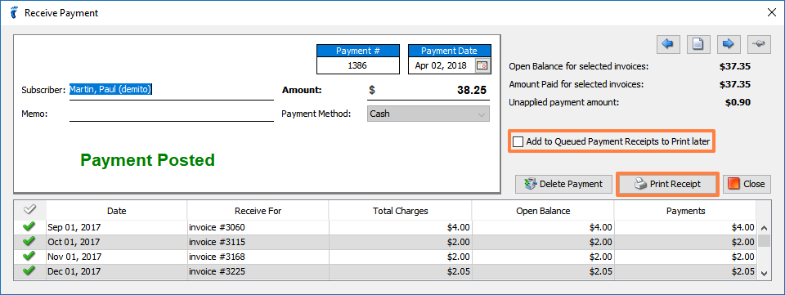The image size is (785, 295).
Task: Toggle checkmark for invoice #3060
Action: click(x=29, y=227)
